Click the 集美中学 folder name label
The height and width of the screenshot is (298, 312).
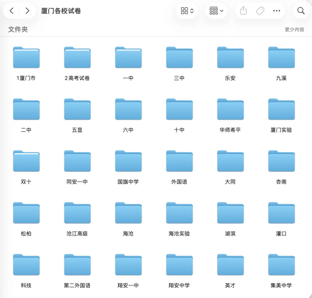click(281, 286)
